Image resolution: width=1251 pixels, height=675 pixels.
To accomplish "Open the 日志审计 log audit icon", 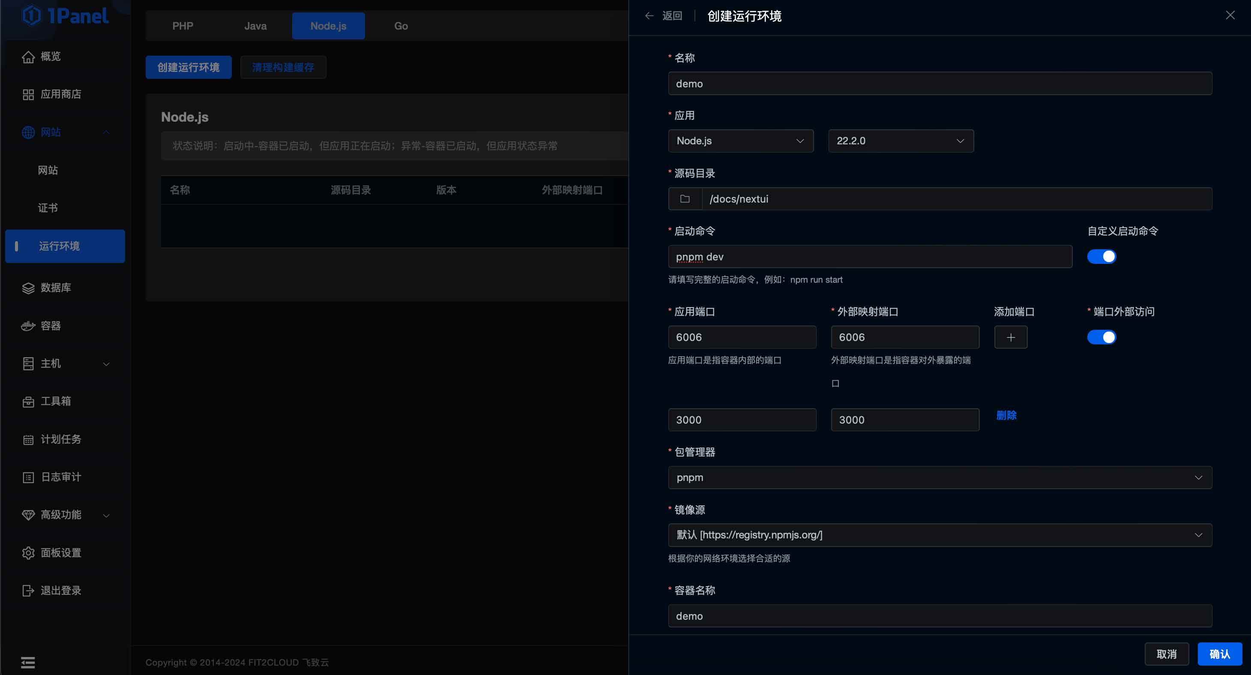I will pos(28,478).
